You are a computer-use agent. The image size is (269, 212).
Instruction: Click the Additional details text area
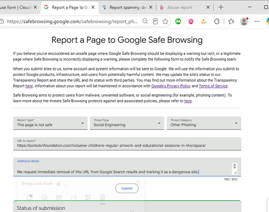[x=127, y=167]
